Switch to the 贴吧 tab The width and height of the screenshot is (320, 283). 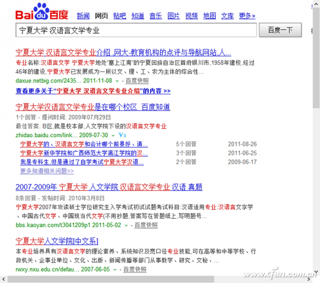click(x=119, y=15)
